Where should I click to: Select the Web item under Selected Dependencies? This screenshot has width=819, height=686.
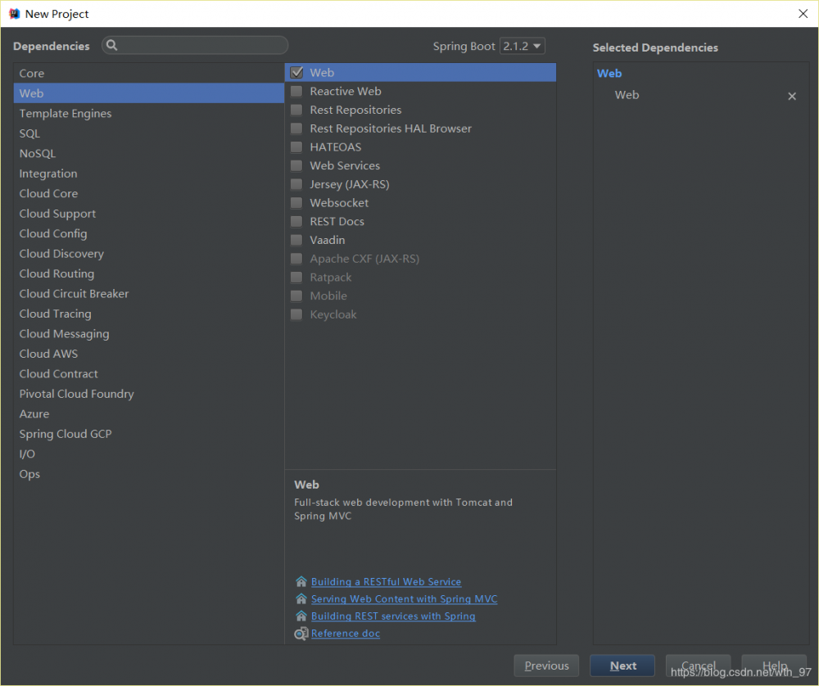627,95
